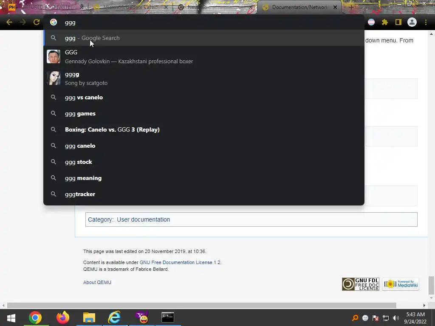Click the address bar containing ggg
The width and height of the screenshot is (435, 326).
pyautogui.click(x=204, y=22)
